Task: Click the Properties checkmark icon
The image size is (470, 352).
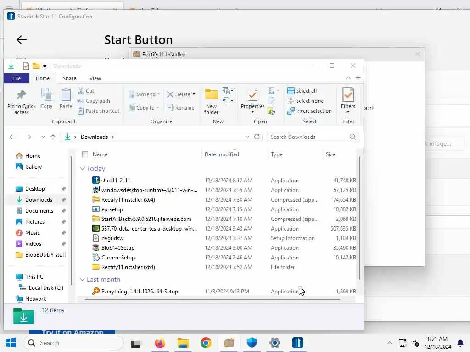Action: 252,95
